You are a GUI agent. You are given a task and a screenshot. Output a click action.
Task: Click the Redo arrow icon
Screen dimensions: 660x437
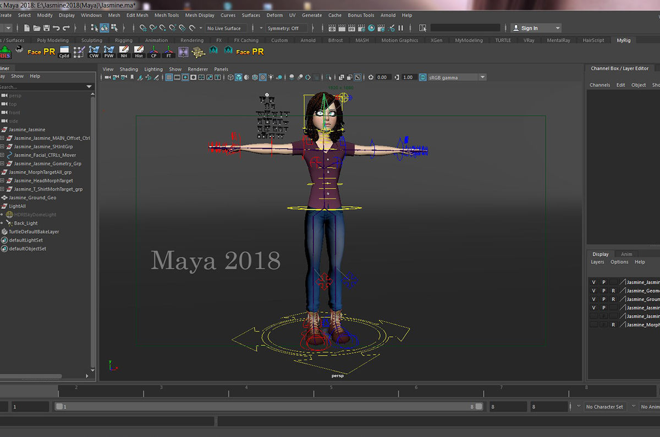pyautogui.click(x=66, y=28)
